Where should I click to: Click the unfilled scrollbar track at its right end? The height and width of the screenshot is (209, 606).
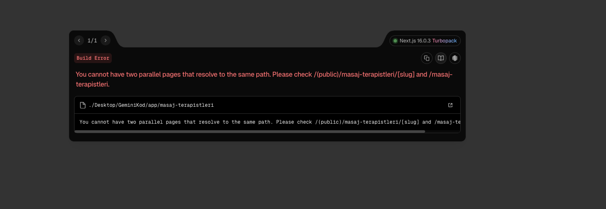pyautogui.click(x=442, y=132)
